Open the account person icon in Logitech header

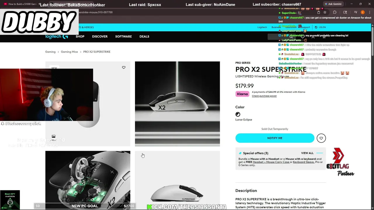click(313, 36)
